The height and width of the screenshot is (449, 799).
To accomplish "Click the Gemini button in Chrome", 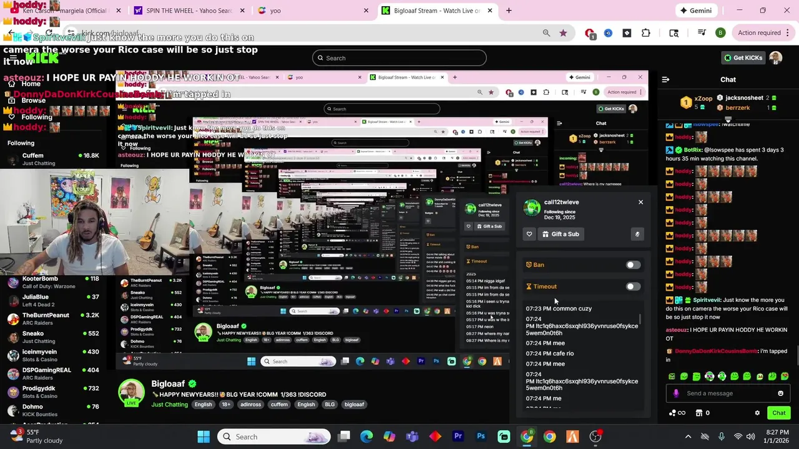I will (695, 11).
